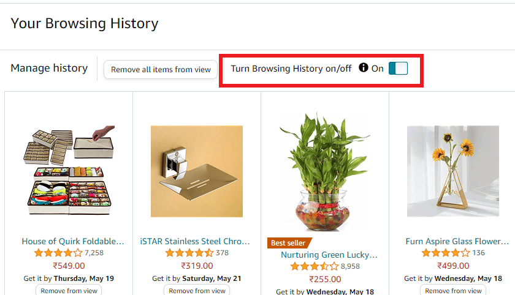Click star rating of Furn Aspire vase
The width and height of the screenshot is (515, 295).
click(x=446, y=253)
